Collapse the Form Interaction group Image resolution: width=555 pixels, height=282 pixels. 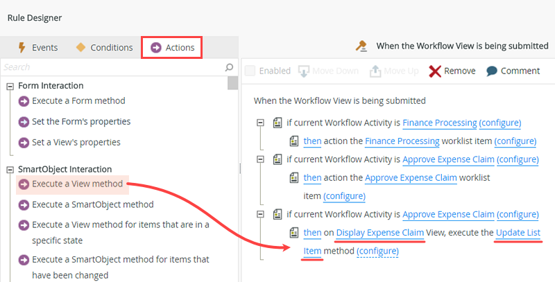[10, 86]
